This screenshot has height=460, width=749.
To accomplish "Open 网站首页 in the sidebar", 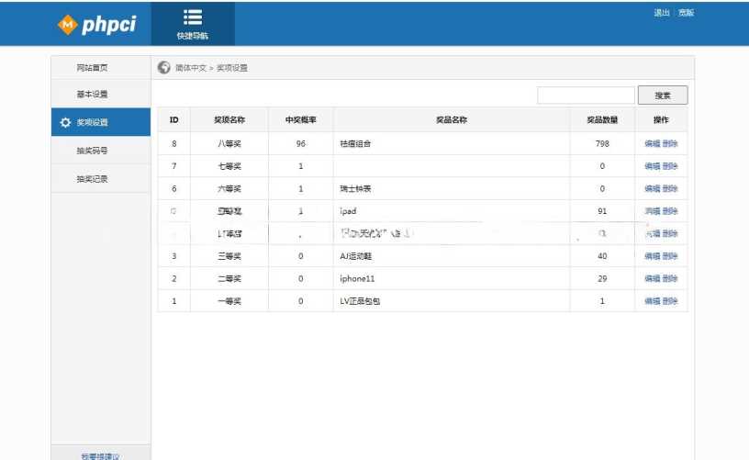I will pyautogui.click(x=92, y=68).
